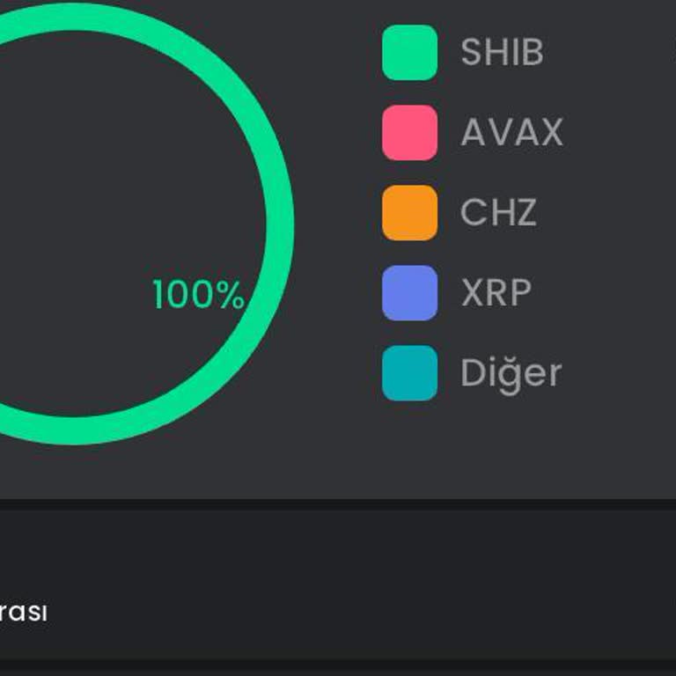676x676 pixels.
Task: Click the top arc of the green ring
Action: pos(75,18)
